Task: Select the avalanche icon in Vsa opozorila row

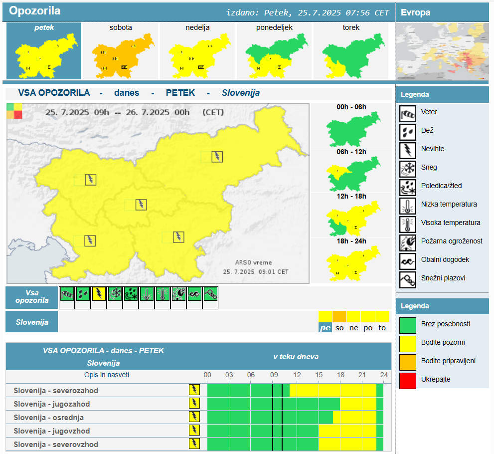Action: (x=211, y=294)
